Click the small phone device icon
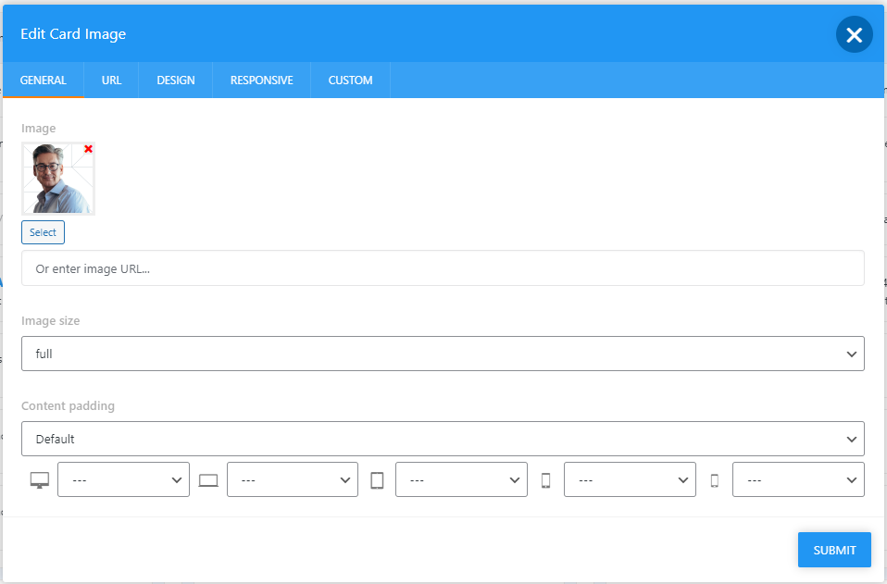 pos(715,480)
